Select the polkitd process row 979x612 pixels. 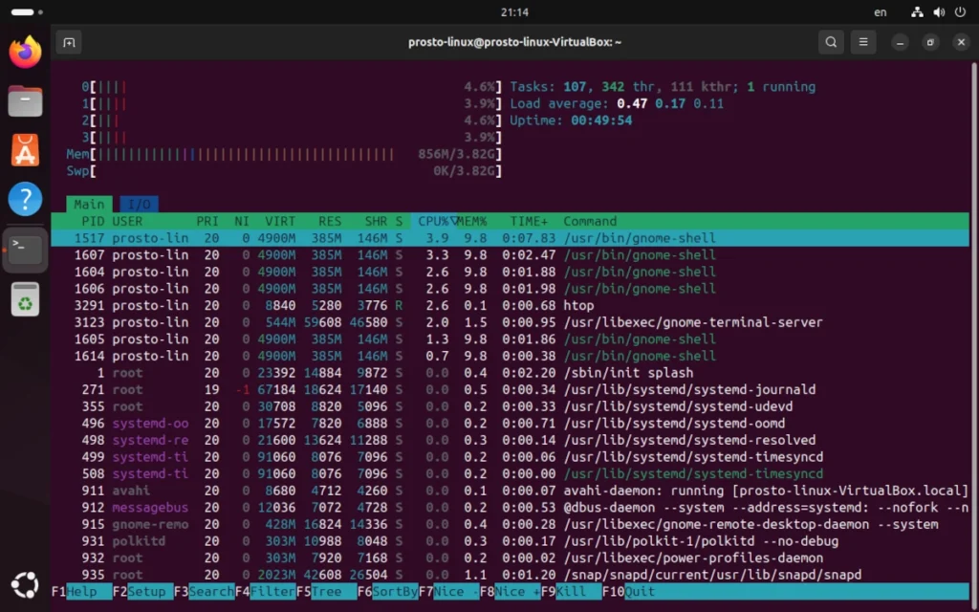point(511,541)
